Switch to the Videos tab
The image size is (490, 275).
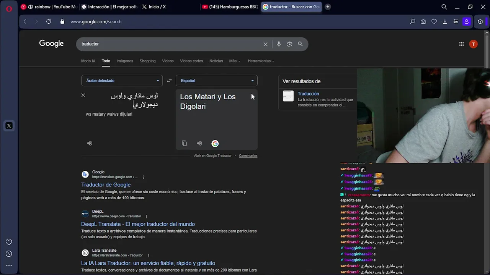(168, 61)
